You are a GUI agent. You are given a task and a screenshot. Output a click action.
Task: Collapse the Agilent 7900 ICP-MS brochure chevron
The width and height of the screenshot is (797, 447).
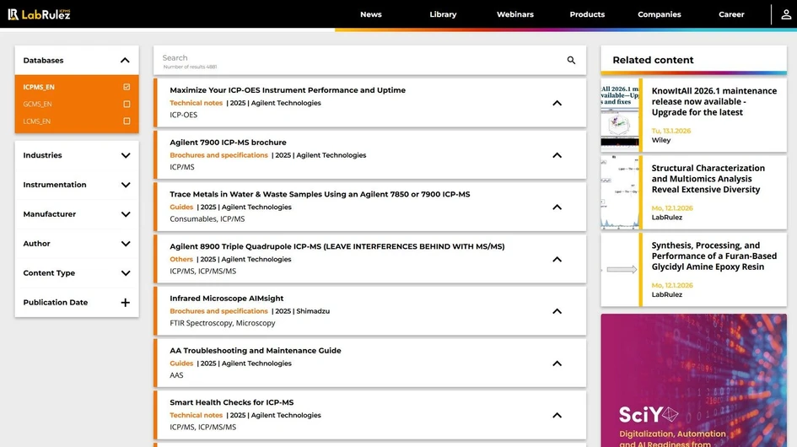(x=557, y=156)
